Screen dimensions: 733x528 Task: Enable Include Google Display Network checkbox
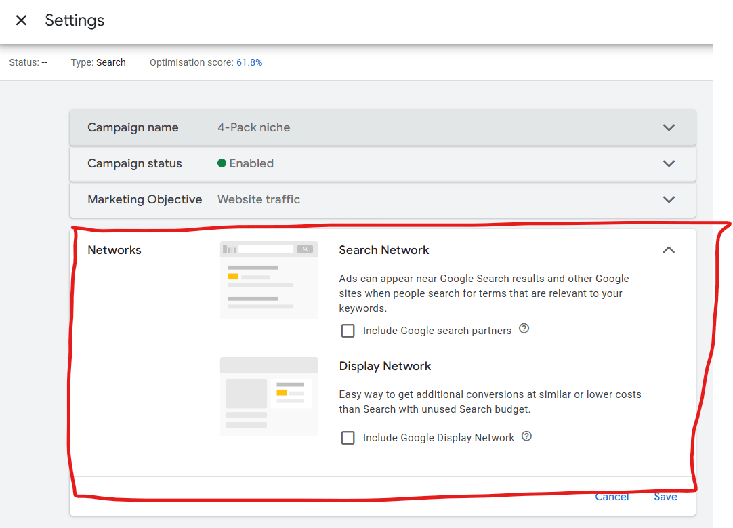click(x=348, y=438)
